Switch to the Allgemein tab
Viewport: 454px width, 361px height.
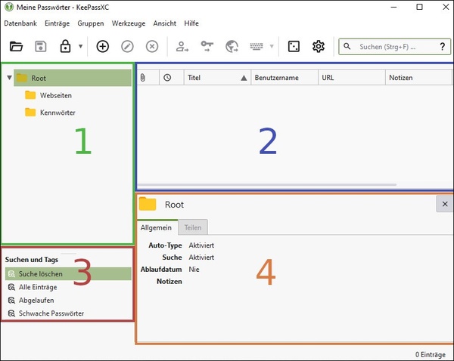point(156,227)
